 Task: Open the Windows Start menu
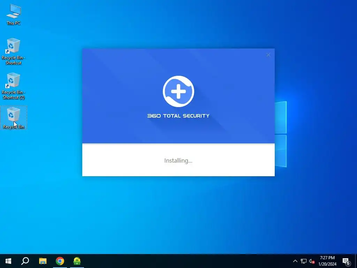pyautogui.click(x=8, y=261)
